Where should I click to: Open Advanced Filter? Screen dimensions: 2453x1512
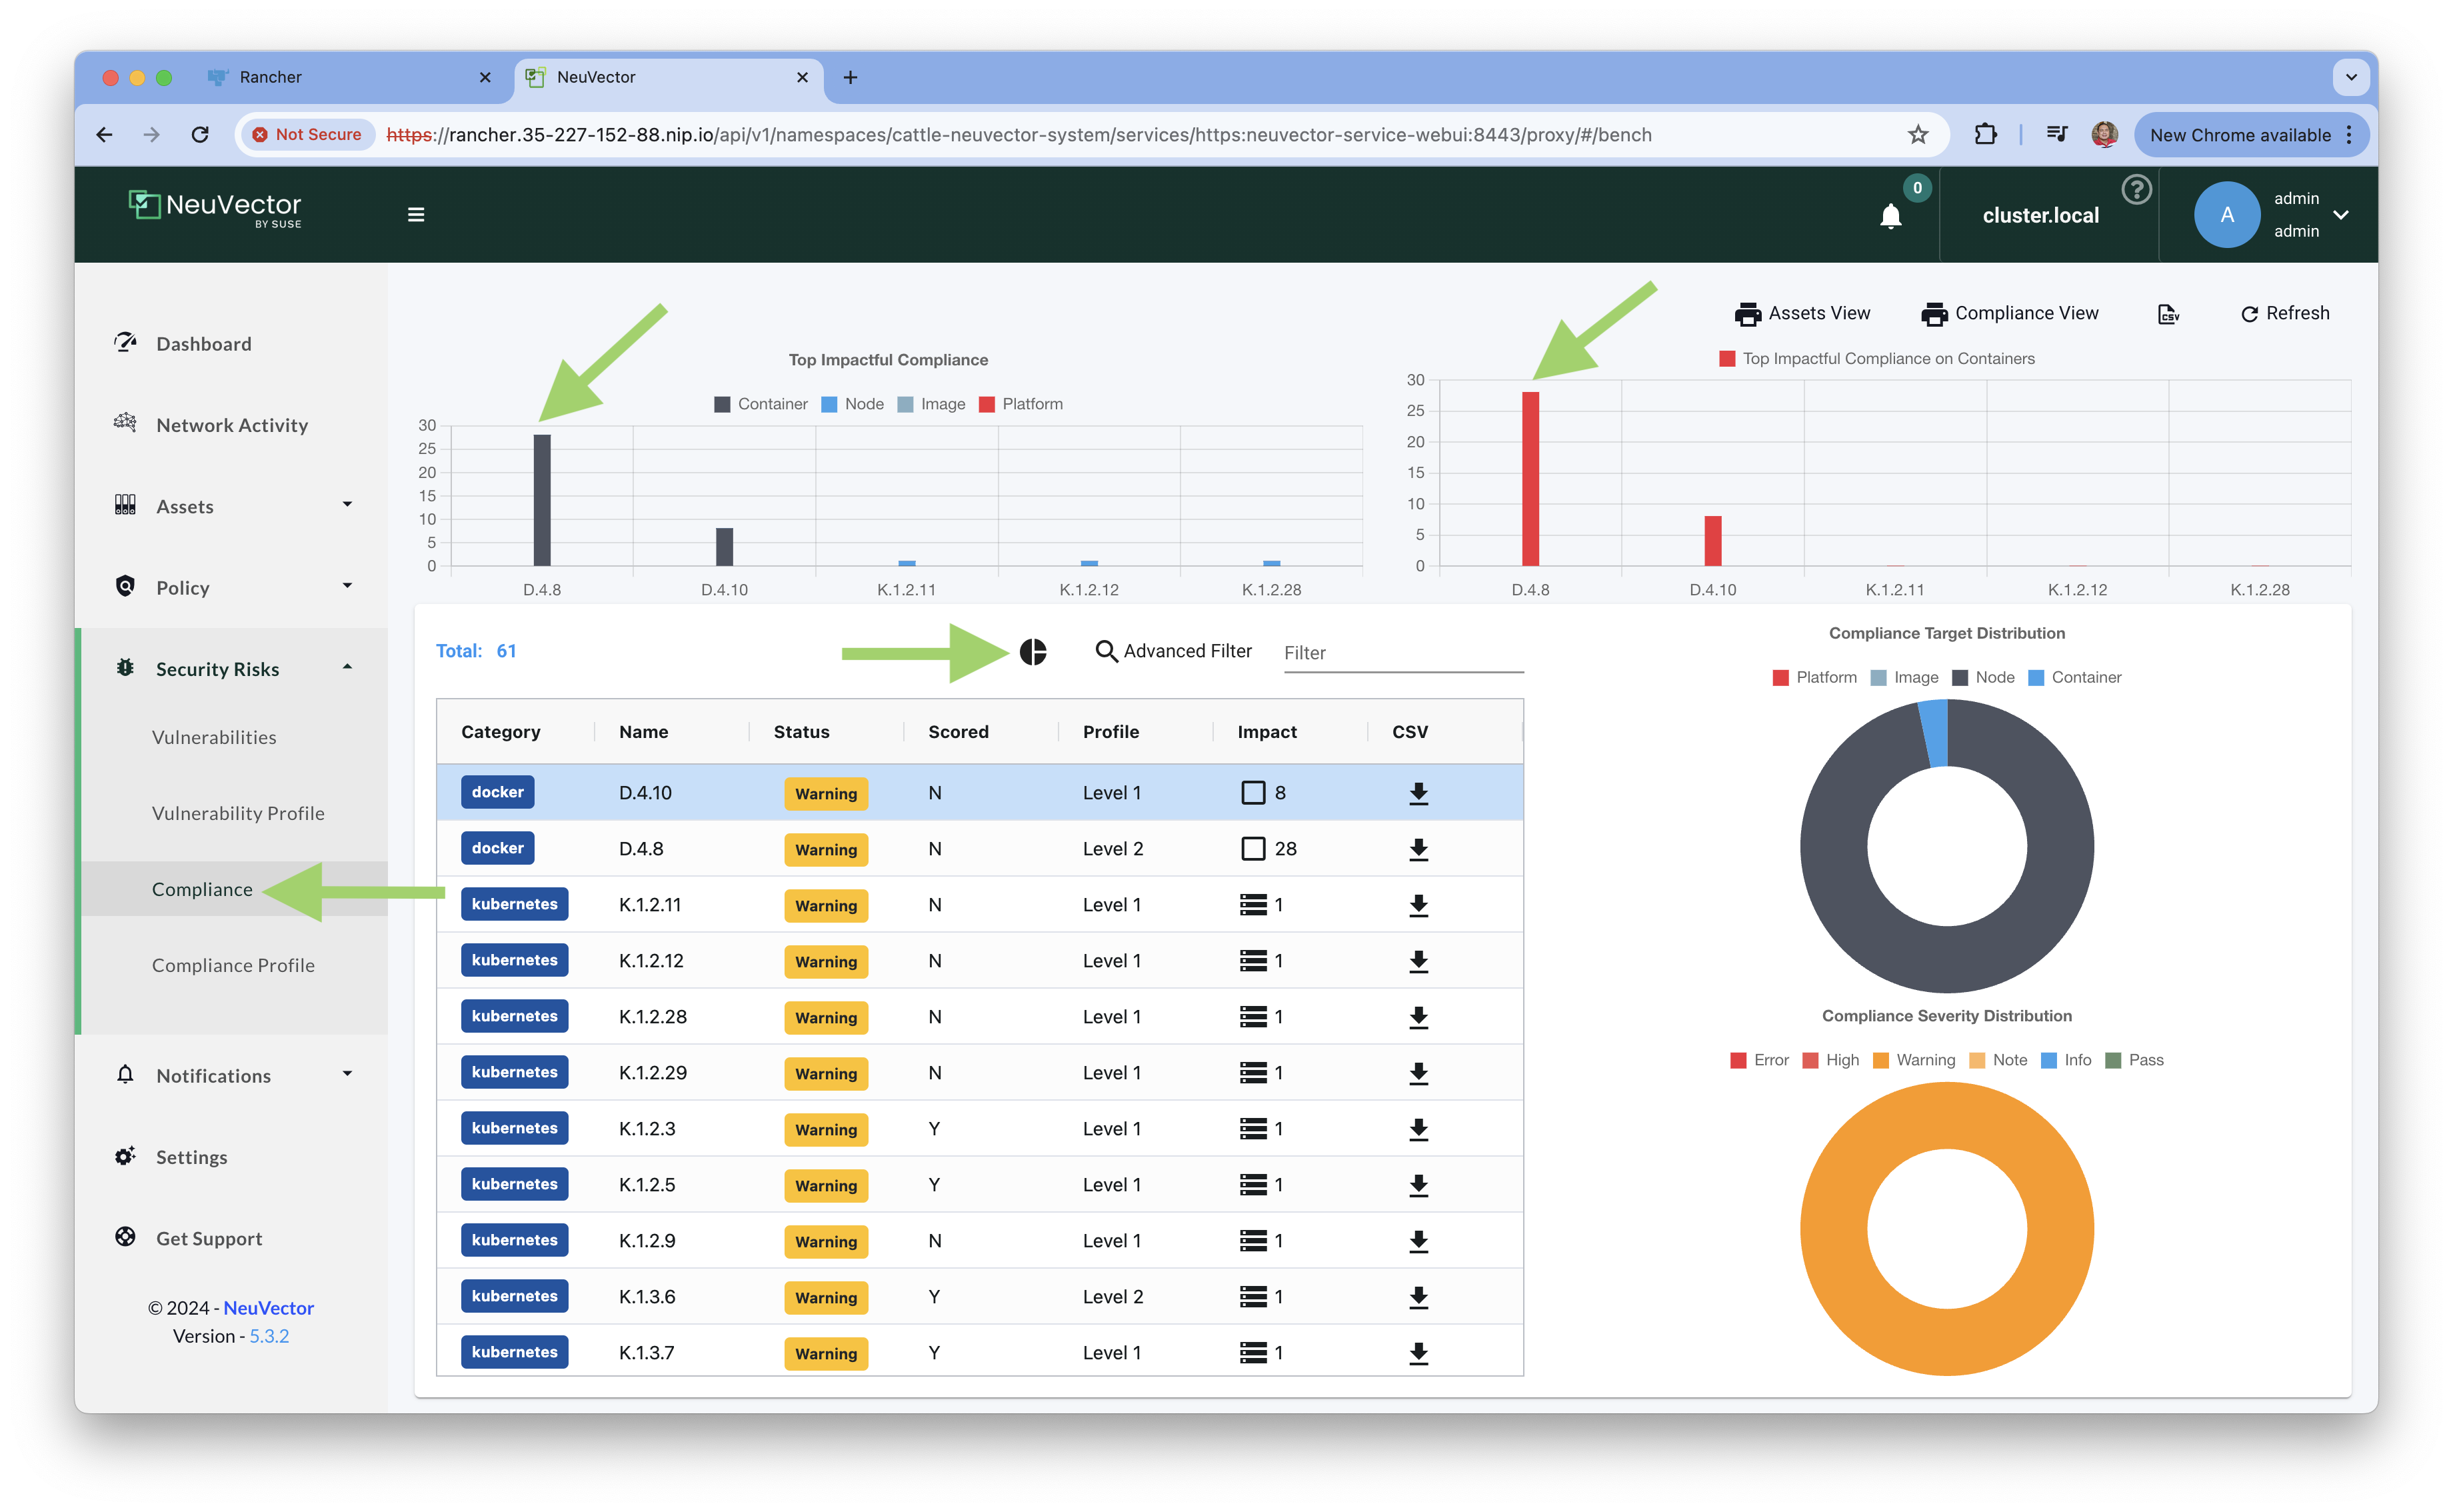[x=1174, y=651]
